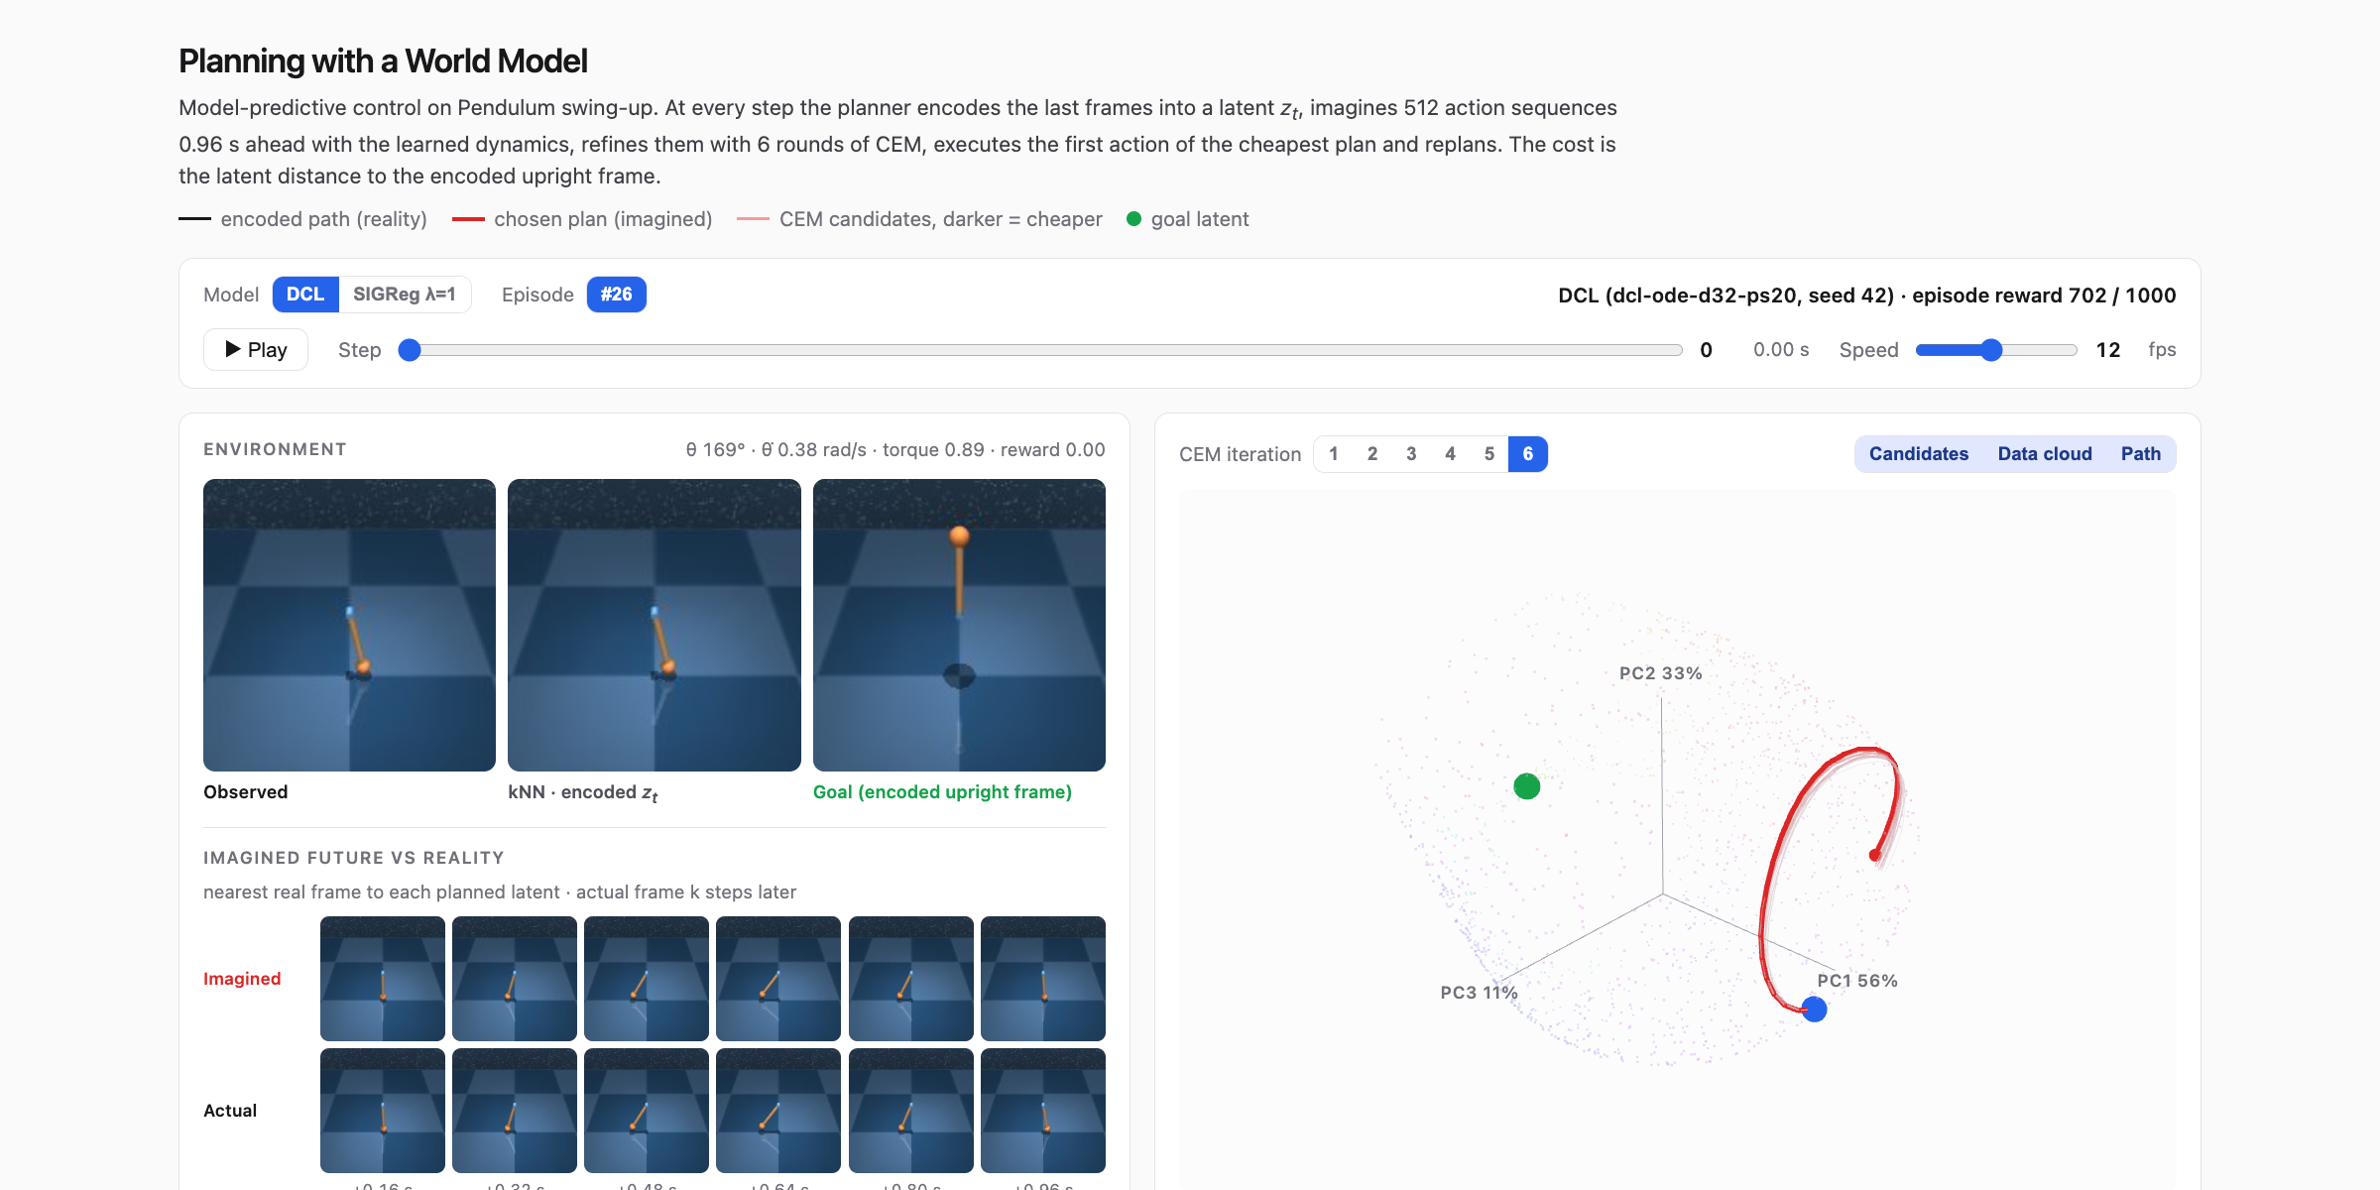Select CEM iteration 4
This screenshot has width=2380, height=1190.
1450,454
